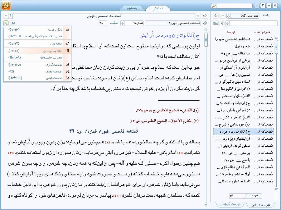This screenshot has height=210, width=281.
Task: Select the ج) تفاوت زن و مرد index row
Action: pyautogui.click(x=243, y=131)
